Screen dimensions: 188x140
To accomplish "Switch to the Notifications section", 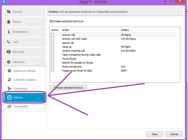I will [x=25, y=32].
